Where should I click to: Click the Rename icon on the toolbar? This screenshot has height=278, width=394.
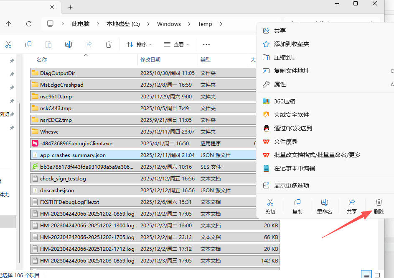click(69, 44)
